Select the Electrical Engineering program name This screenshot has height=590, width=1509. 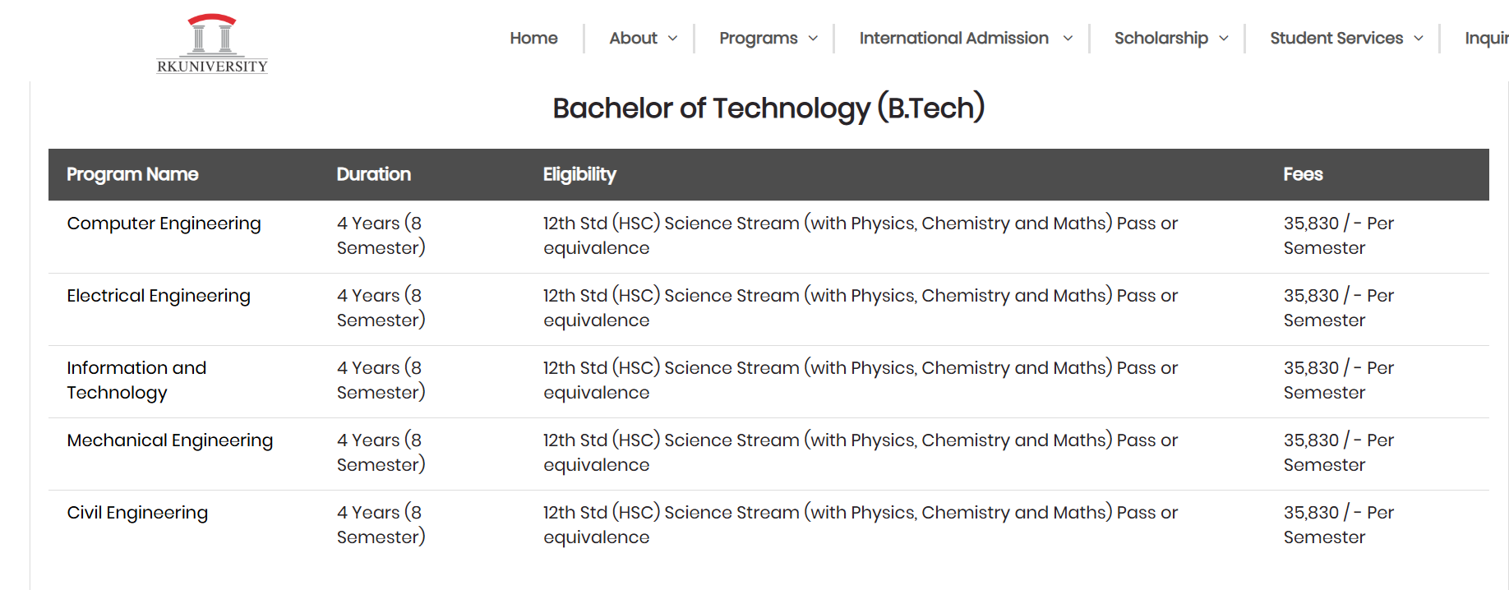(159, 296)
